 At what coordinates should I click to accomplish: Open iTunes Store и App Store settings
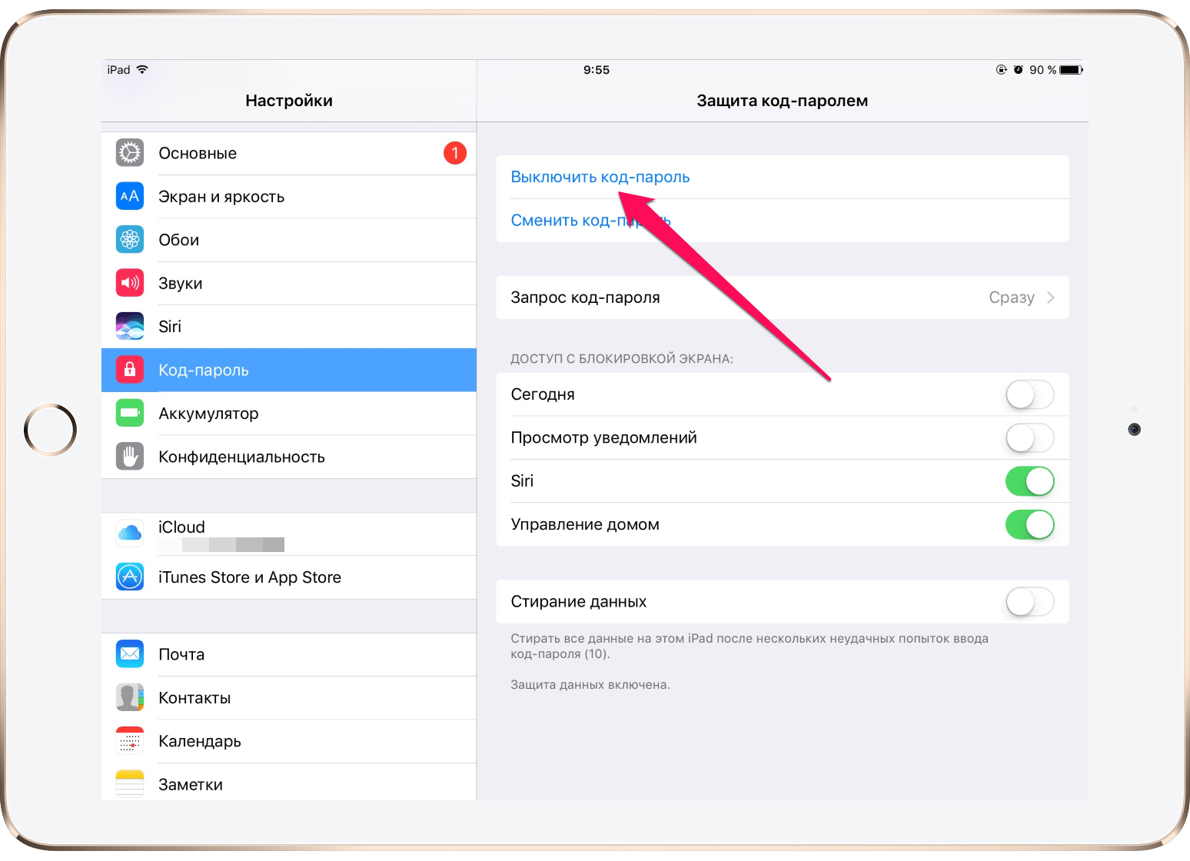289,577
